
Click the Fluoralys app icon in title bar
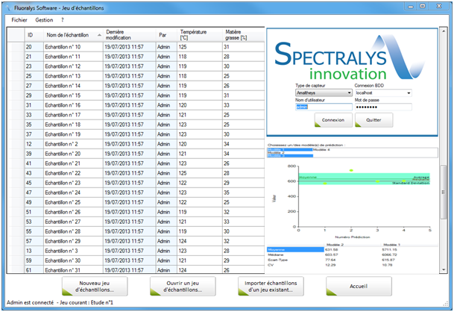pos(7,6)
